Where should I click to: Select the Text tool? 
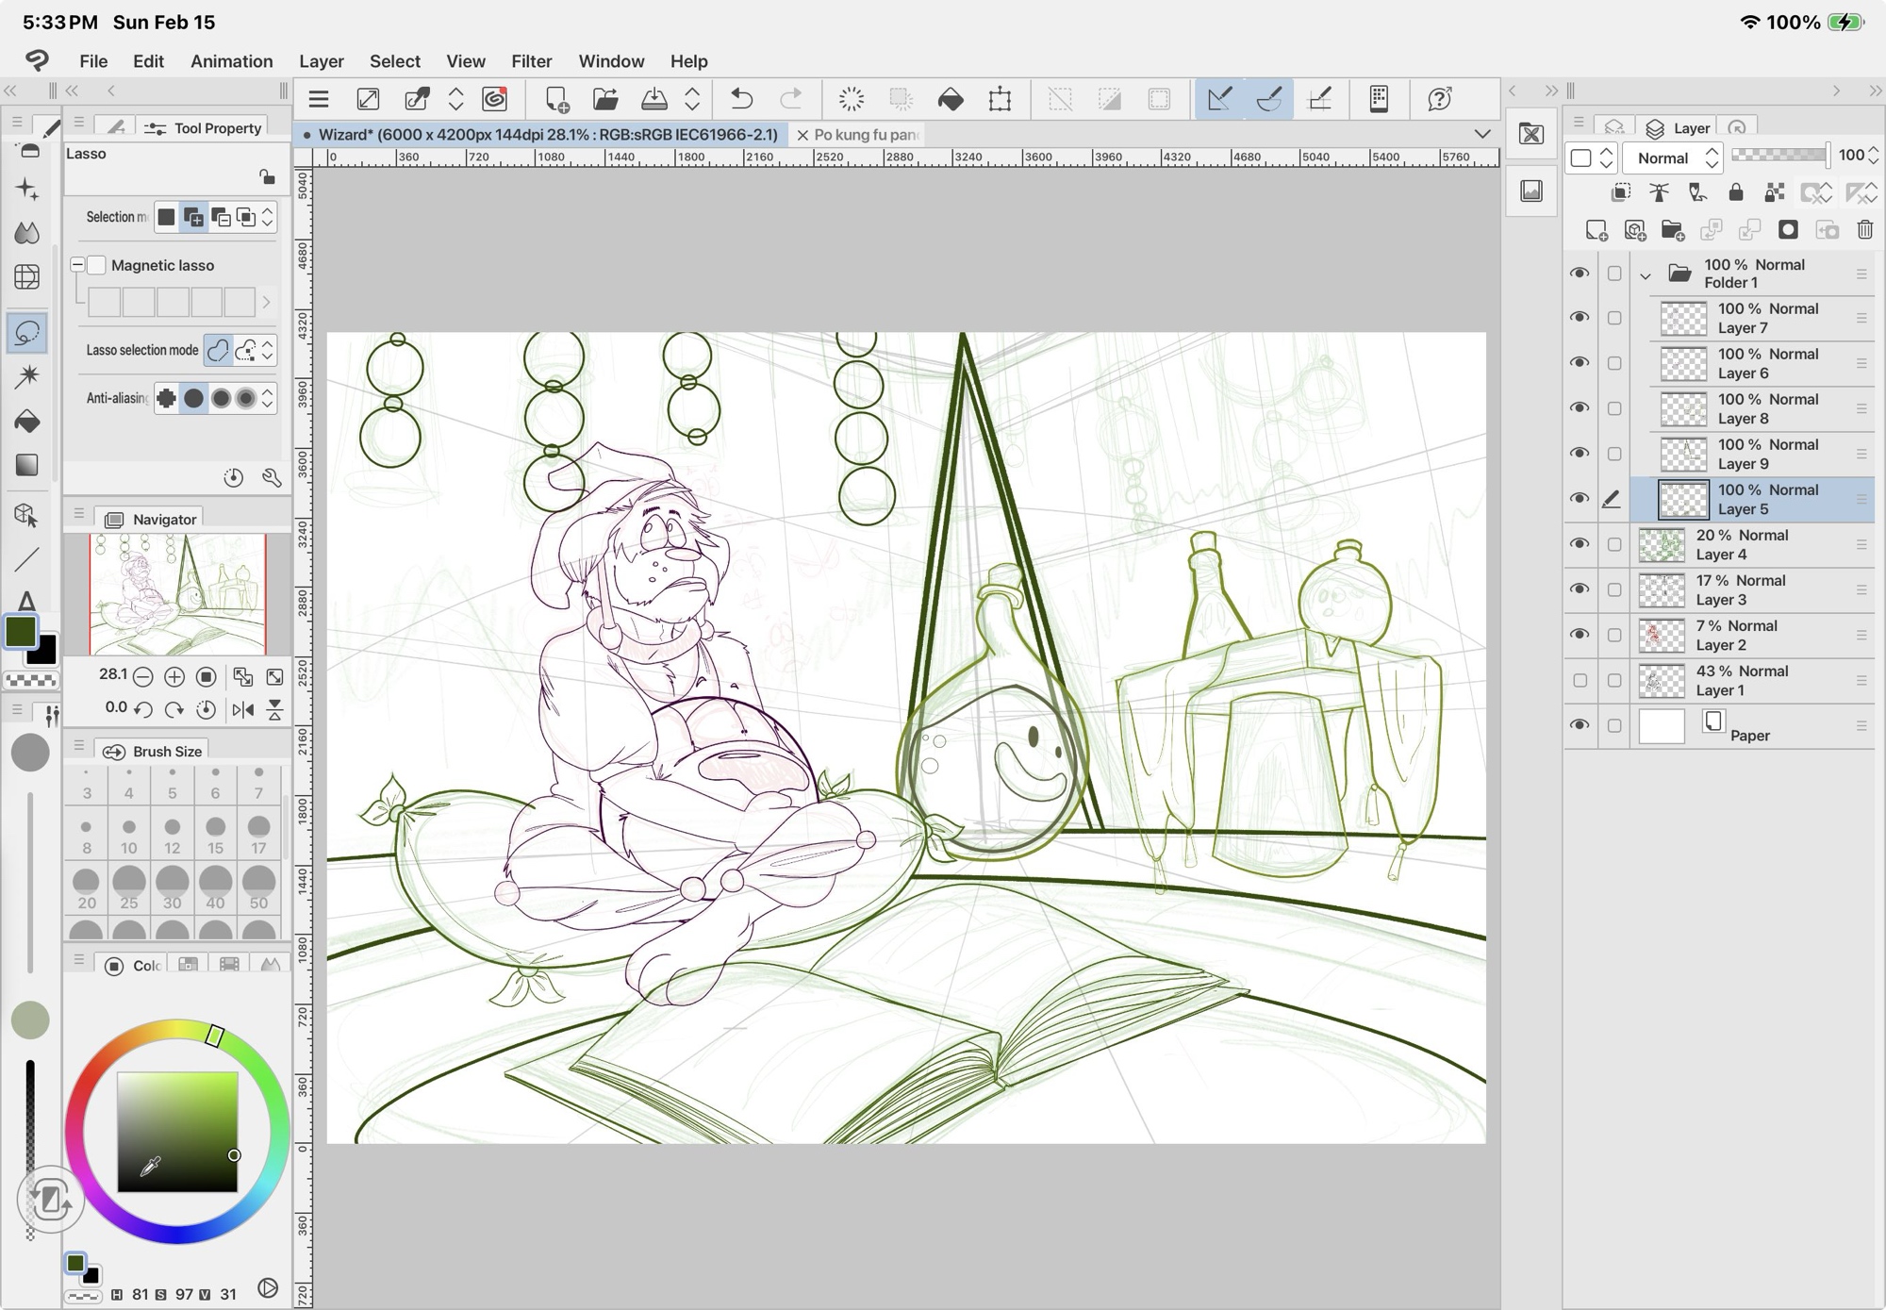26,601
